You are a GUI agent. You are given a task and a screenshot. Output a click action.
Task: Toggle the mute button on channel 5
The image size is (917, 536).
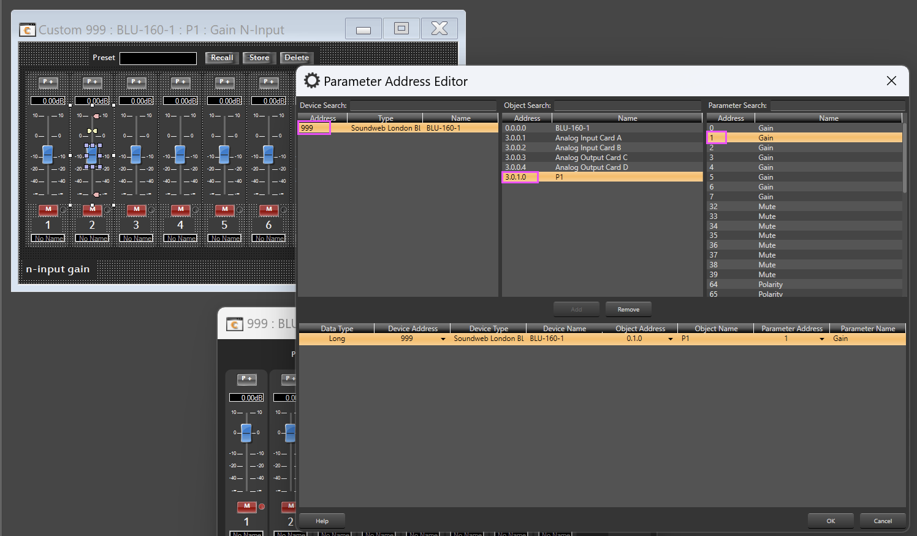(x=224, y=210)
